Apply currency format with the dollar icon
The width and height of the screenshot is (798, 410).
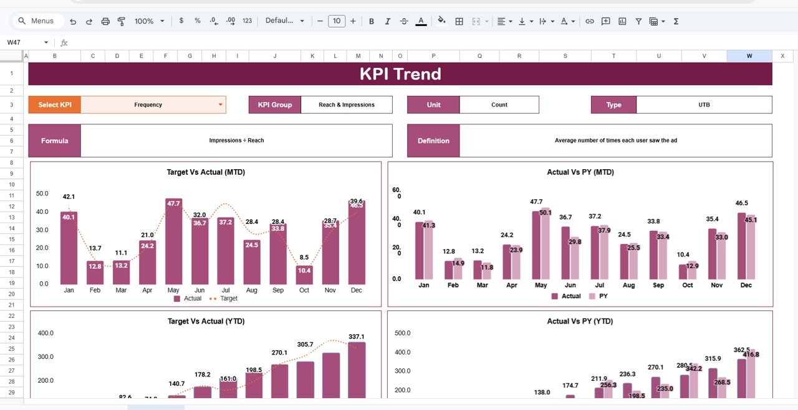click(181, 21)
